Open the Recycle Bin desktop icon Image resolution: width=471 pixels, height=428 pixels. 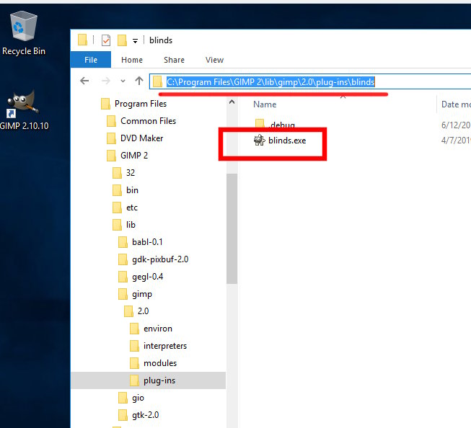(24, 33)
